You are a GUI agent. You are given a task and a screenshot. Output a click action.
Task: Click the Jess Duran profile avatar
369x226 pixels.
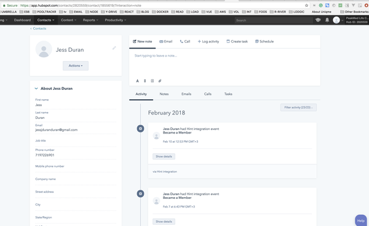(x=44, y=49)
